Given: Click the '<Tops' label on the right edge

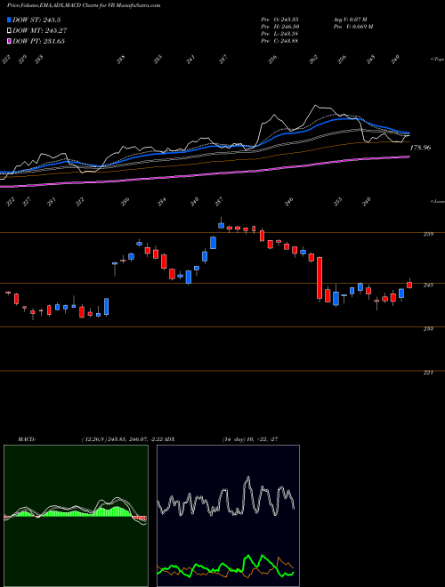Looking at the screenshot, I should point(437,60).
